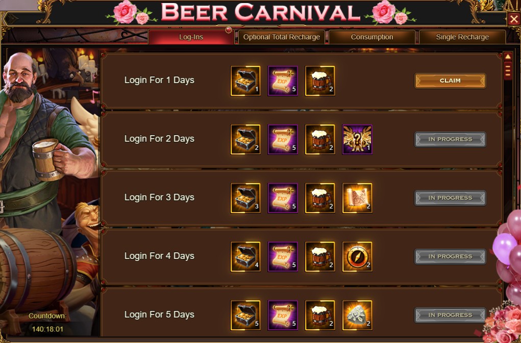Click the scrollbar handle on reward list
Image resolution: width=521 pixels, height=343 pixels.
[x=508, y=71]
